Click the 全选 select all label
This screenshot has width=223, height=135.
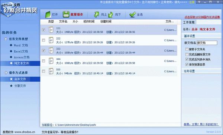[x=140, y=14]
